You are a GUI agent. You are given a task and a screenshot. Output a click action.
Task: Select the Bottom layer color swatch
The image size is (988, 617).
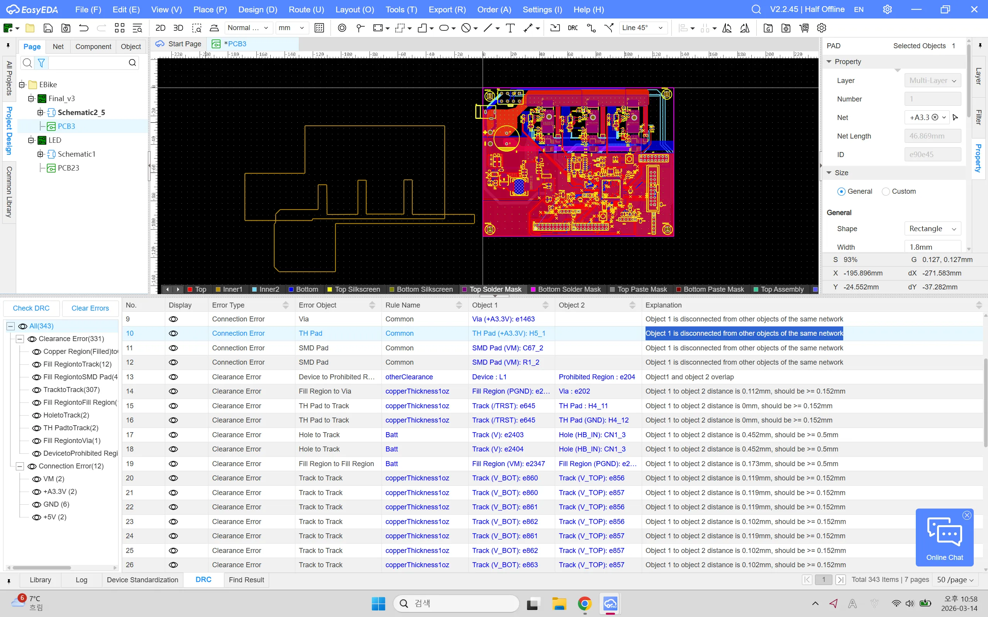point(291,289)
